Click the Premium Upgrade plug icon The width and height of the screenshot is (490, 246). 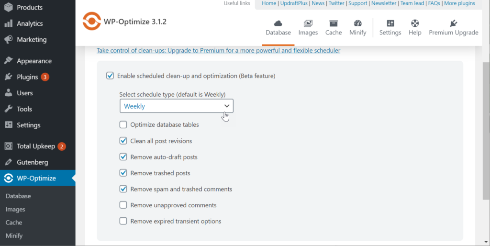(x=453, y=23)
